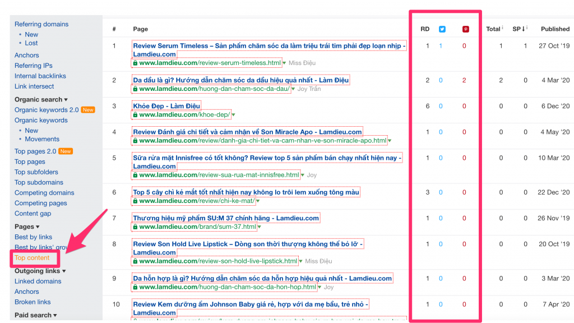Open Link intersect tool

(34, 86)
